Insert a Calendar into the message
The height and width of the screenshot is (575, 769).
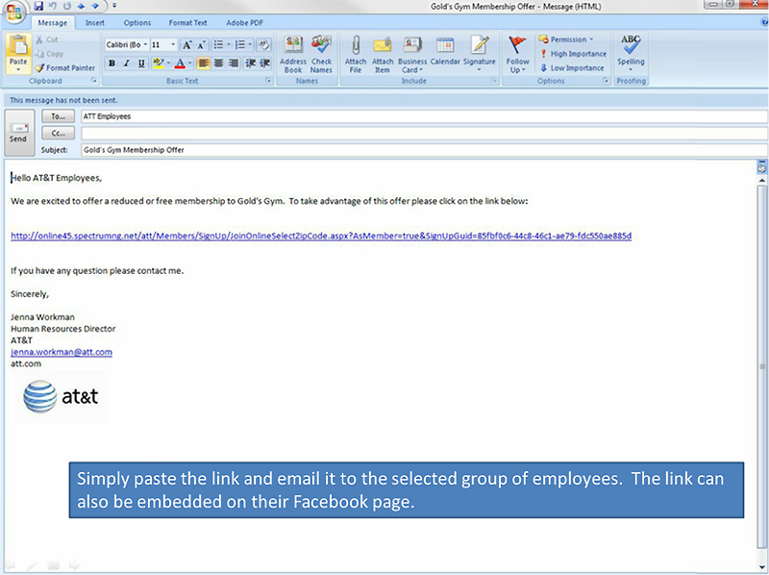coord(445,51)
